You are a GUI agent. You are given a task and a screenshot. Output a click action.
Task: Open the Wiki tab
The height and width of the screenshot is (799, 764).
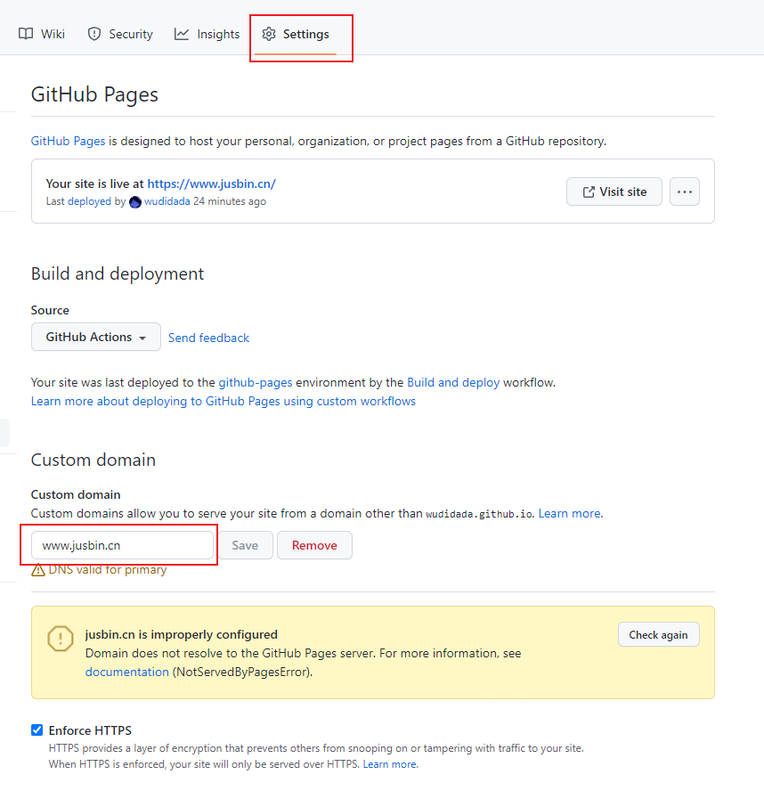click(x=52, y=34)
